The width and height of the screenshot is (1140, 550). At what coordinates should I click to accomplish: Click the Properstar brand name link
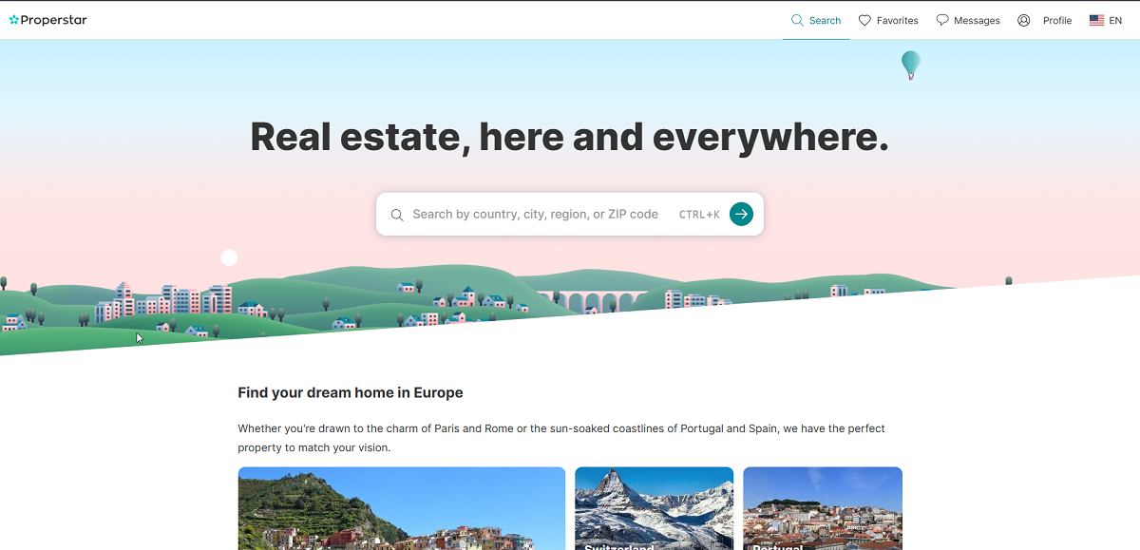(53, 20)
